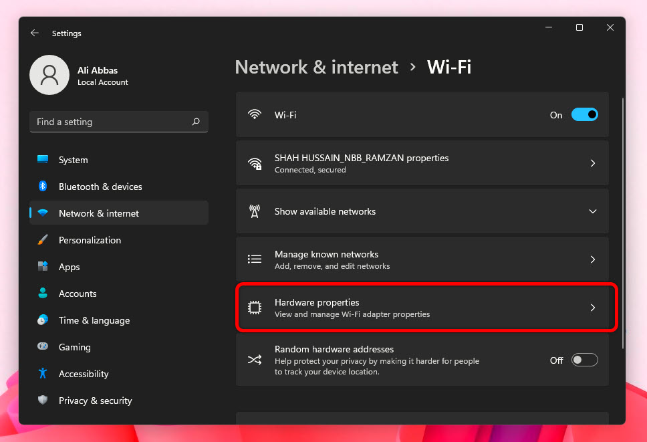Open Privacy & security settings
647x442 pixels.
[x=119, y=401]
